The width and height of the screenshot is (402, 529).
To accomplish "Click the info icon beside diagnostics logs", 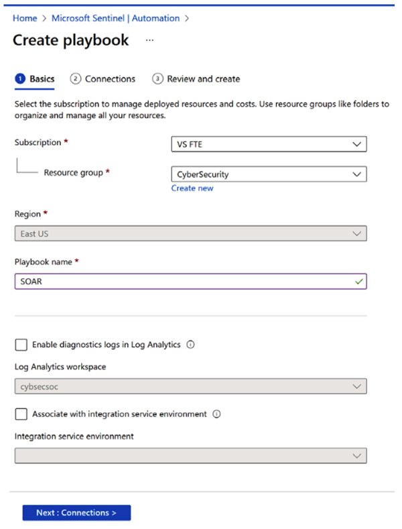I will click(x=190, y=345).
